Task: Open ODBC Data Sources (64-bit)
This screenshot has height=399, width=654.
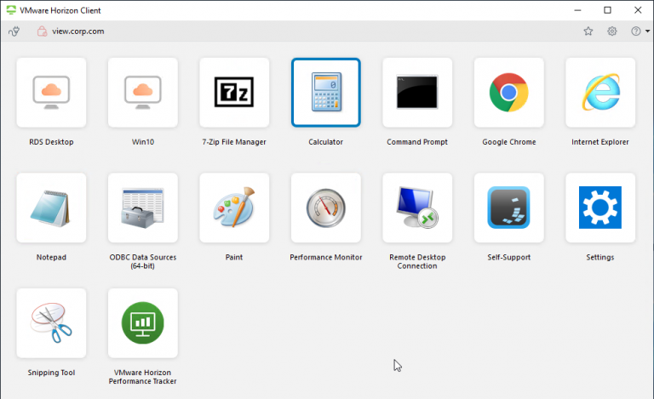Action: click(x=143, y=208)
